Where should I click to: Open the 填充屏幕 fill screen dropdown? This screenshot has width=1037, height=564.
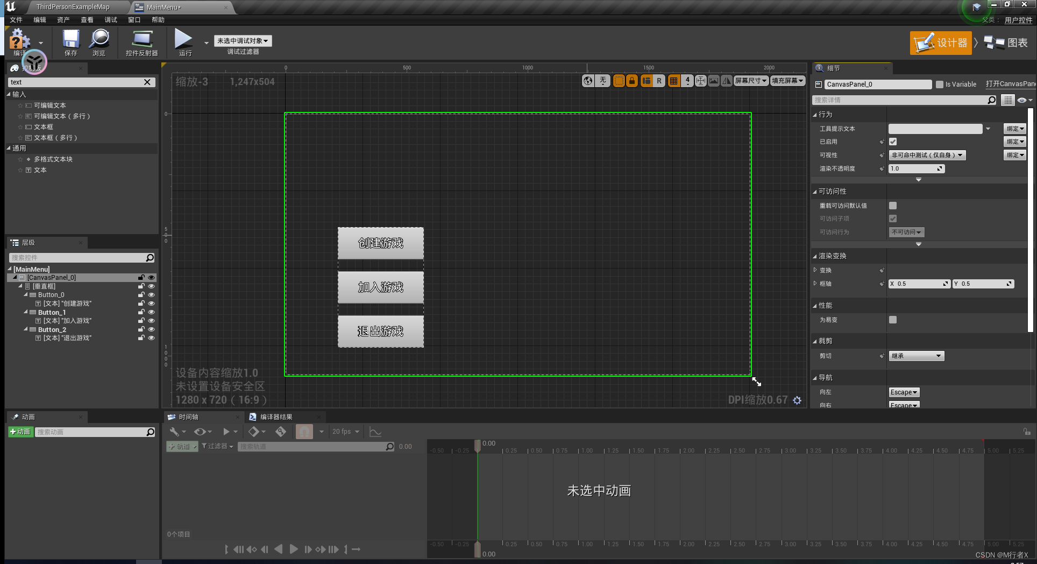point(788,81)
